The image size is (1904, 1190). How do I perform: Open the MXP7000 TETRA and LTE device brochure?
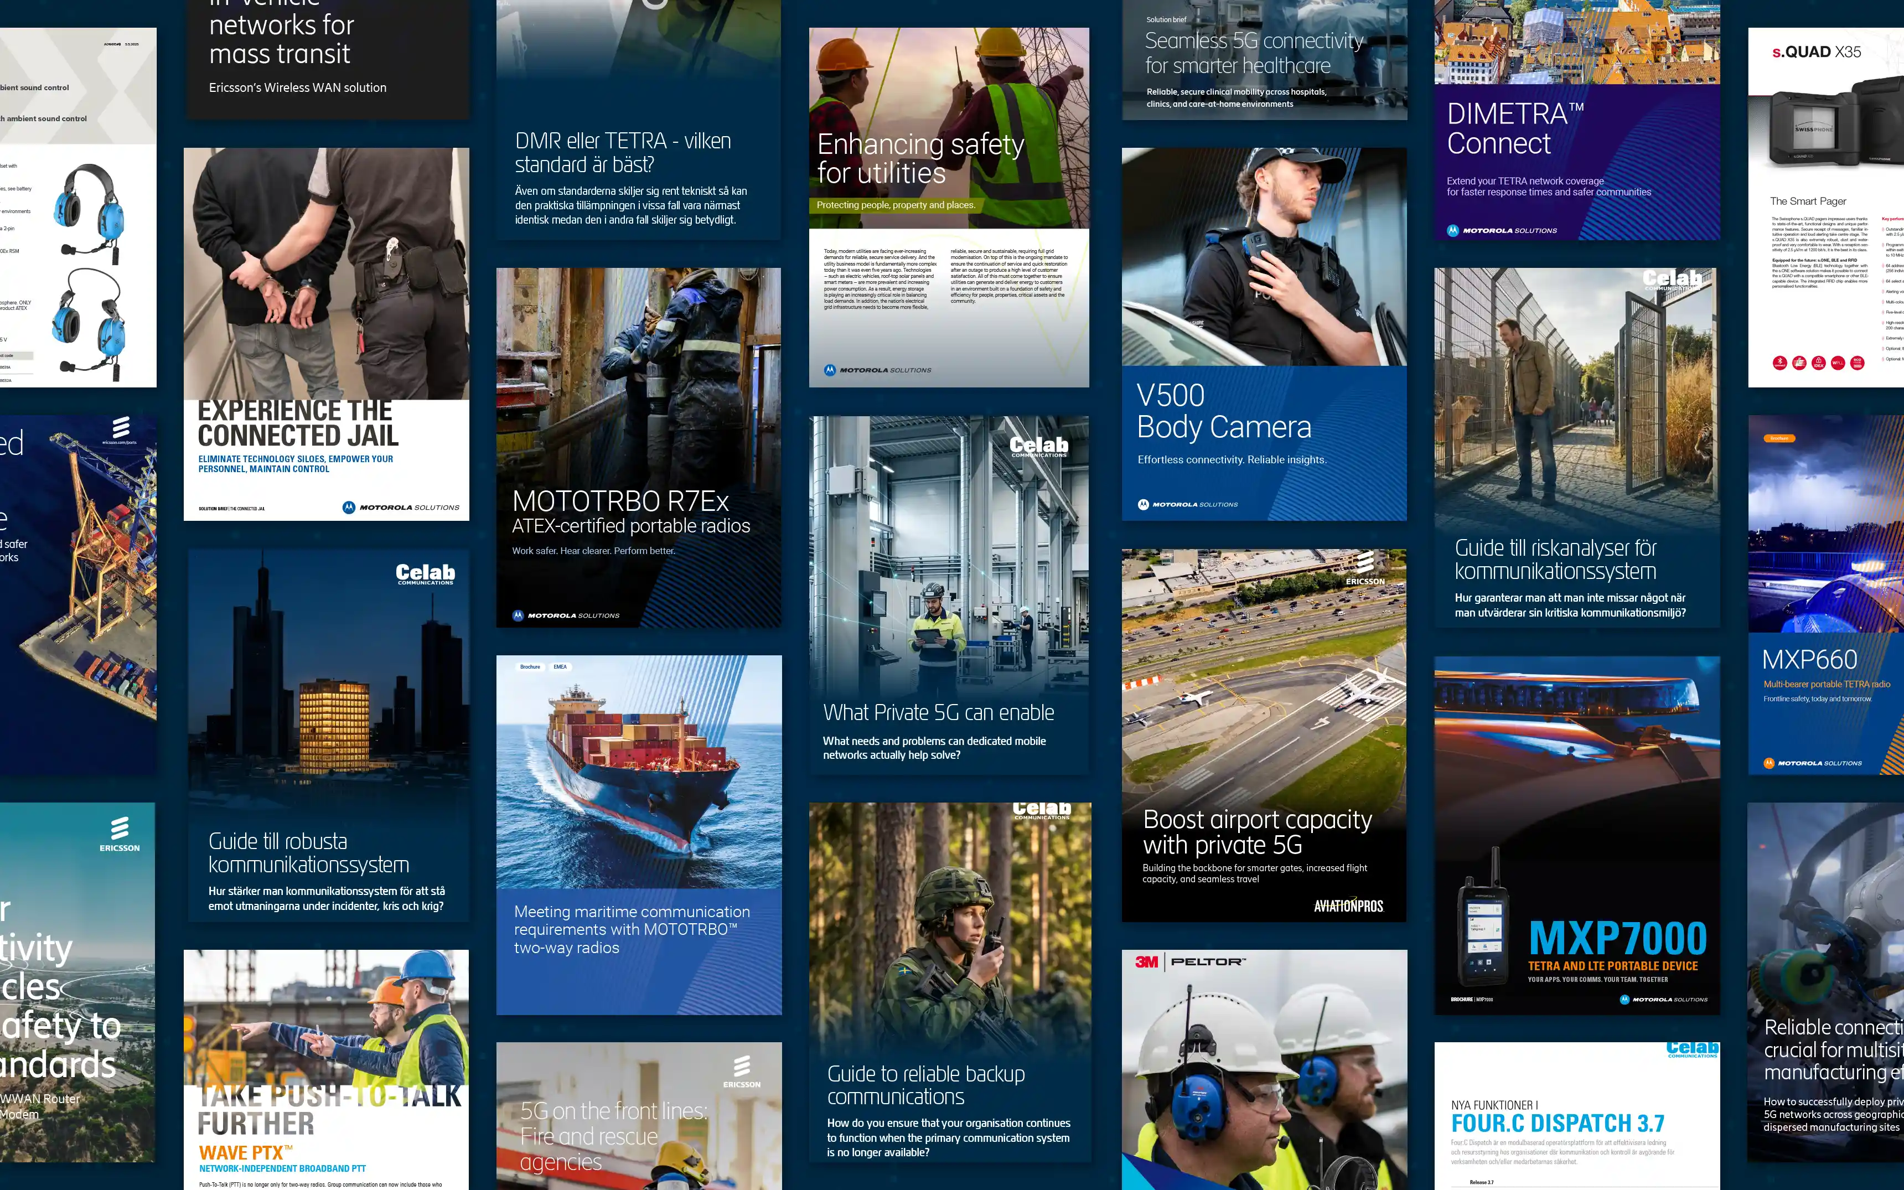1577,835
